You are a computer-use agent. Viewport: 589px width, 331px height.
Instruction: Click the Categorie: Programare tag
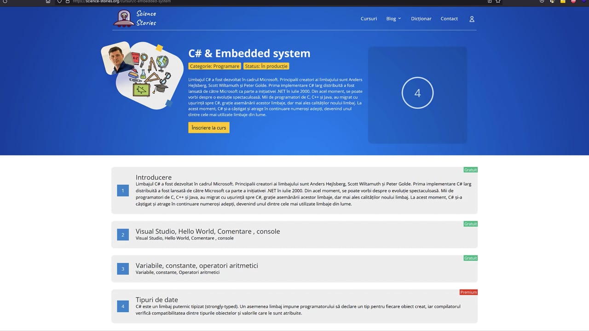[215, 66]
